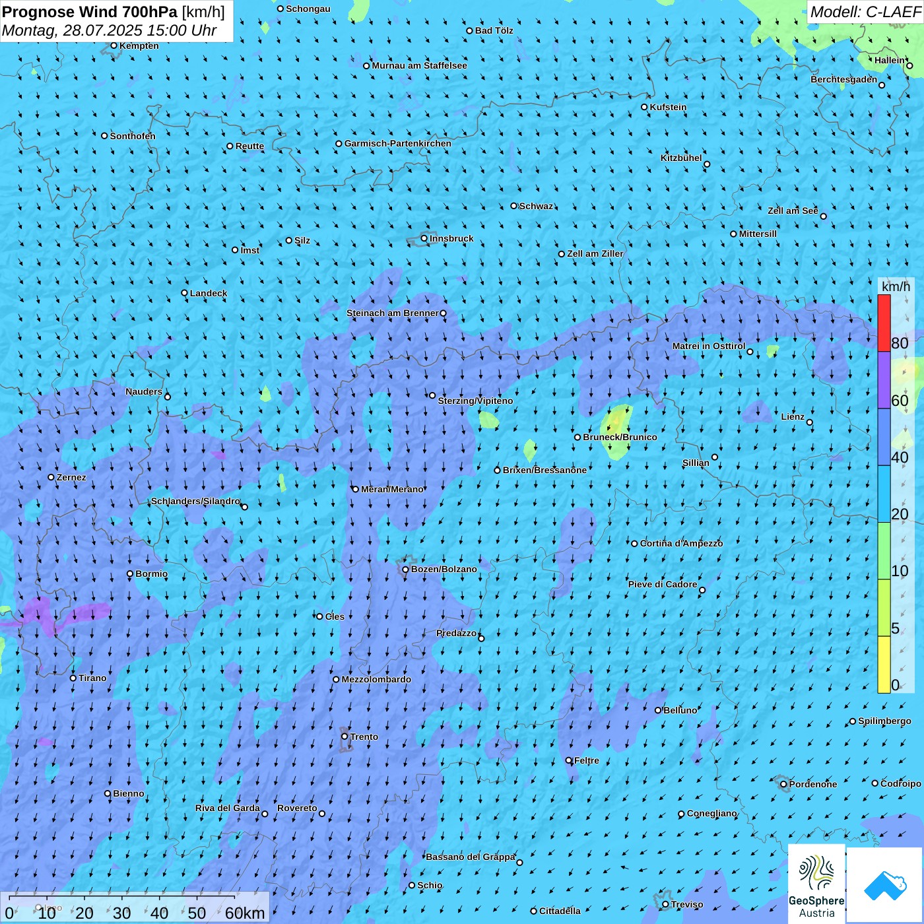Click the date 'Montag, 28.07.2025 15:00 Uhr'
The height and width of the screenshot is (924, 924).
(110, 30)
